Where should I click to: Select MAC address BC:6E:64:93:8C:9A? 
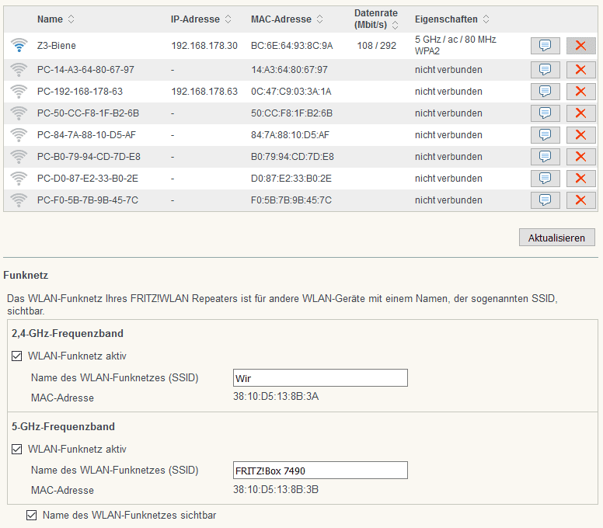pos(292,46)
